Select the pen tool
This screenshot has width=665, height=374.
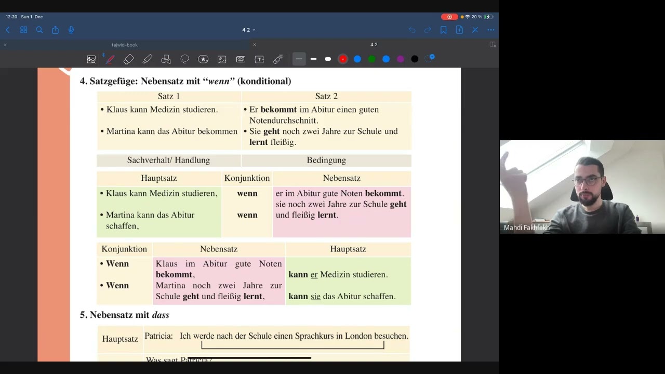tap(110, 59)
